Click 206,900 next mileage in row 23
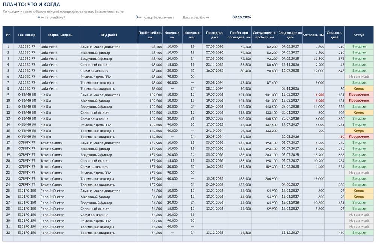The height and width of the screenshot is (244, 376). 265,179
